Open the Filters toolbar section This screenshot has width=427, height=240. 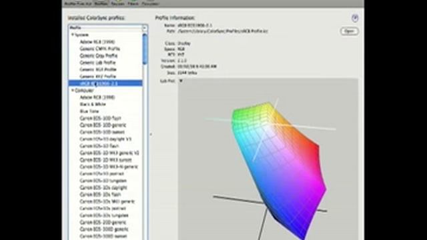coord(133,3)
